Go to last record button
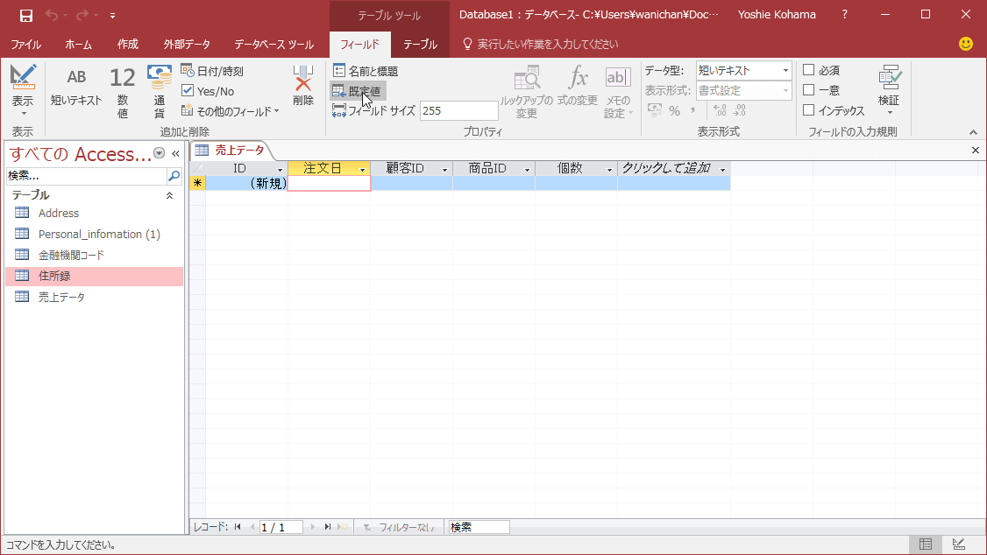 (327, 527)
